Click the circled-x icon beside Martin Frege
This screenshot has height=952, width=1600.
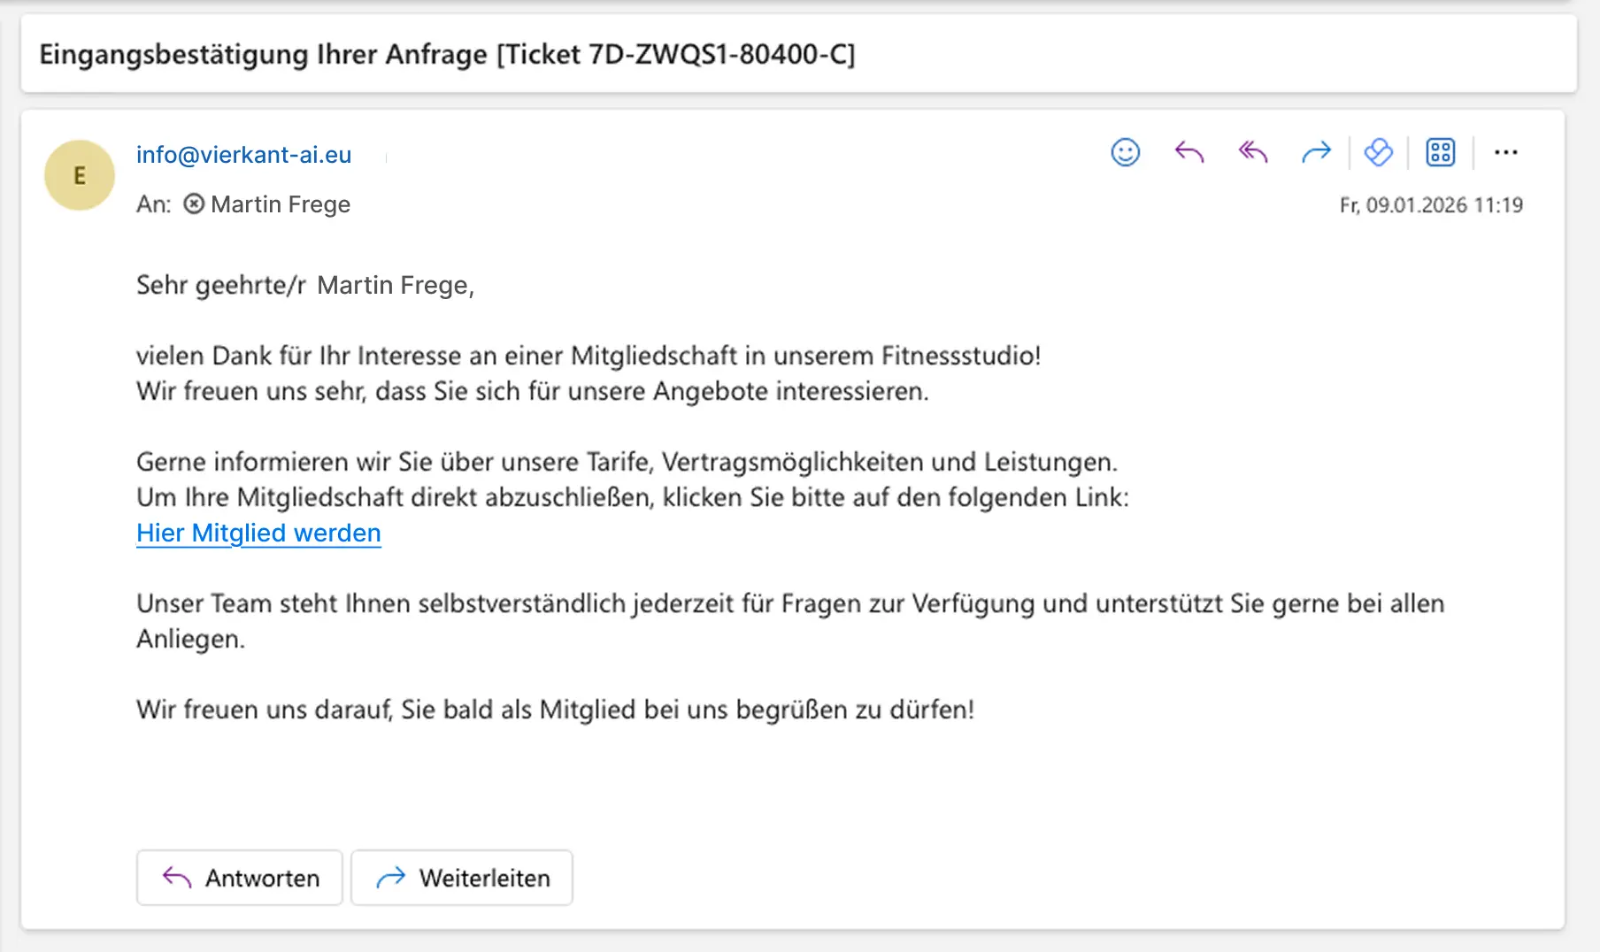point(194,204)
